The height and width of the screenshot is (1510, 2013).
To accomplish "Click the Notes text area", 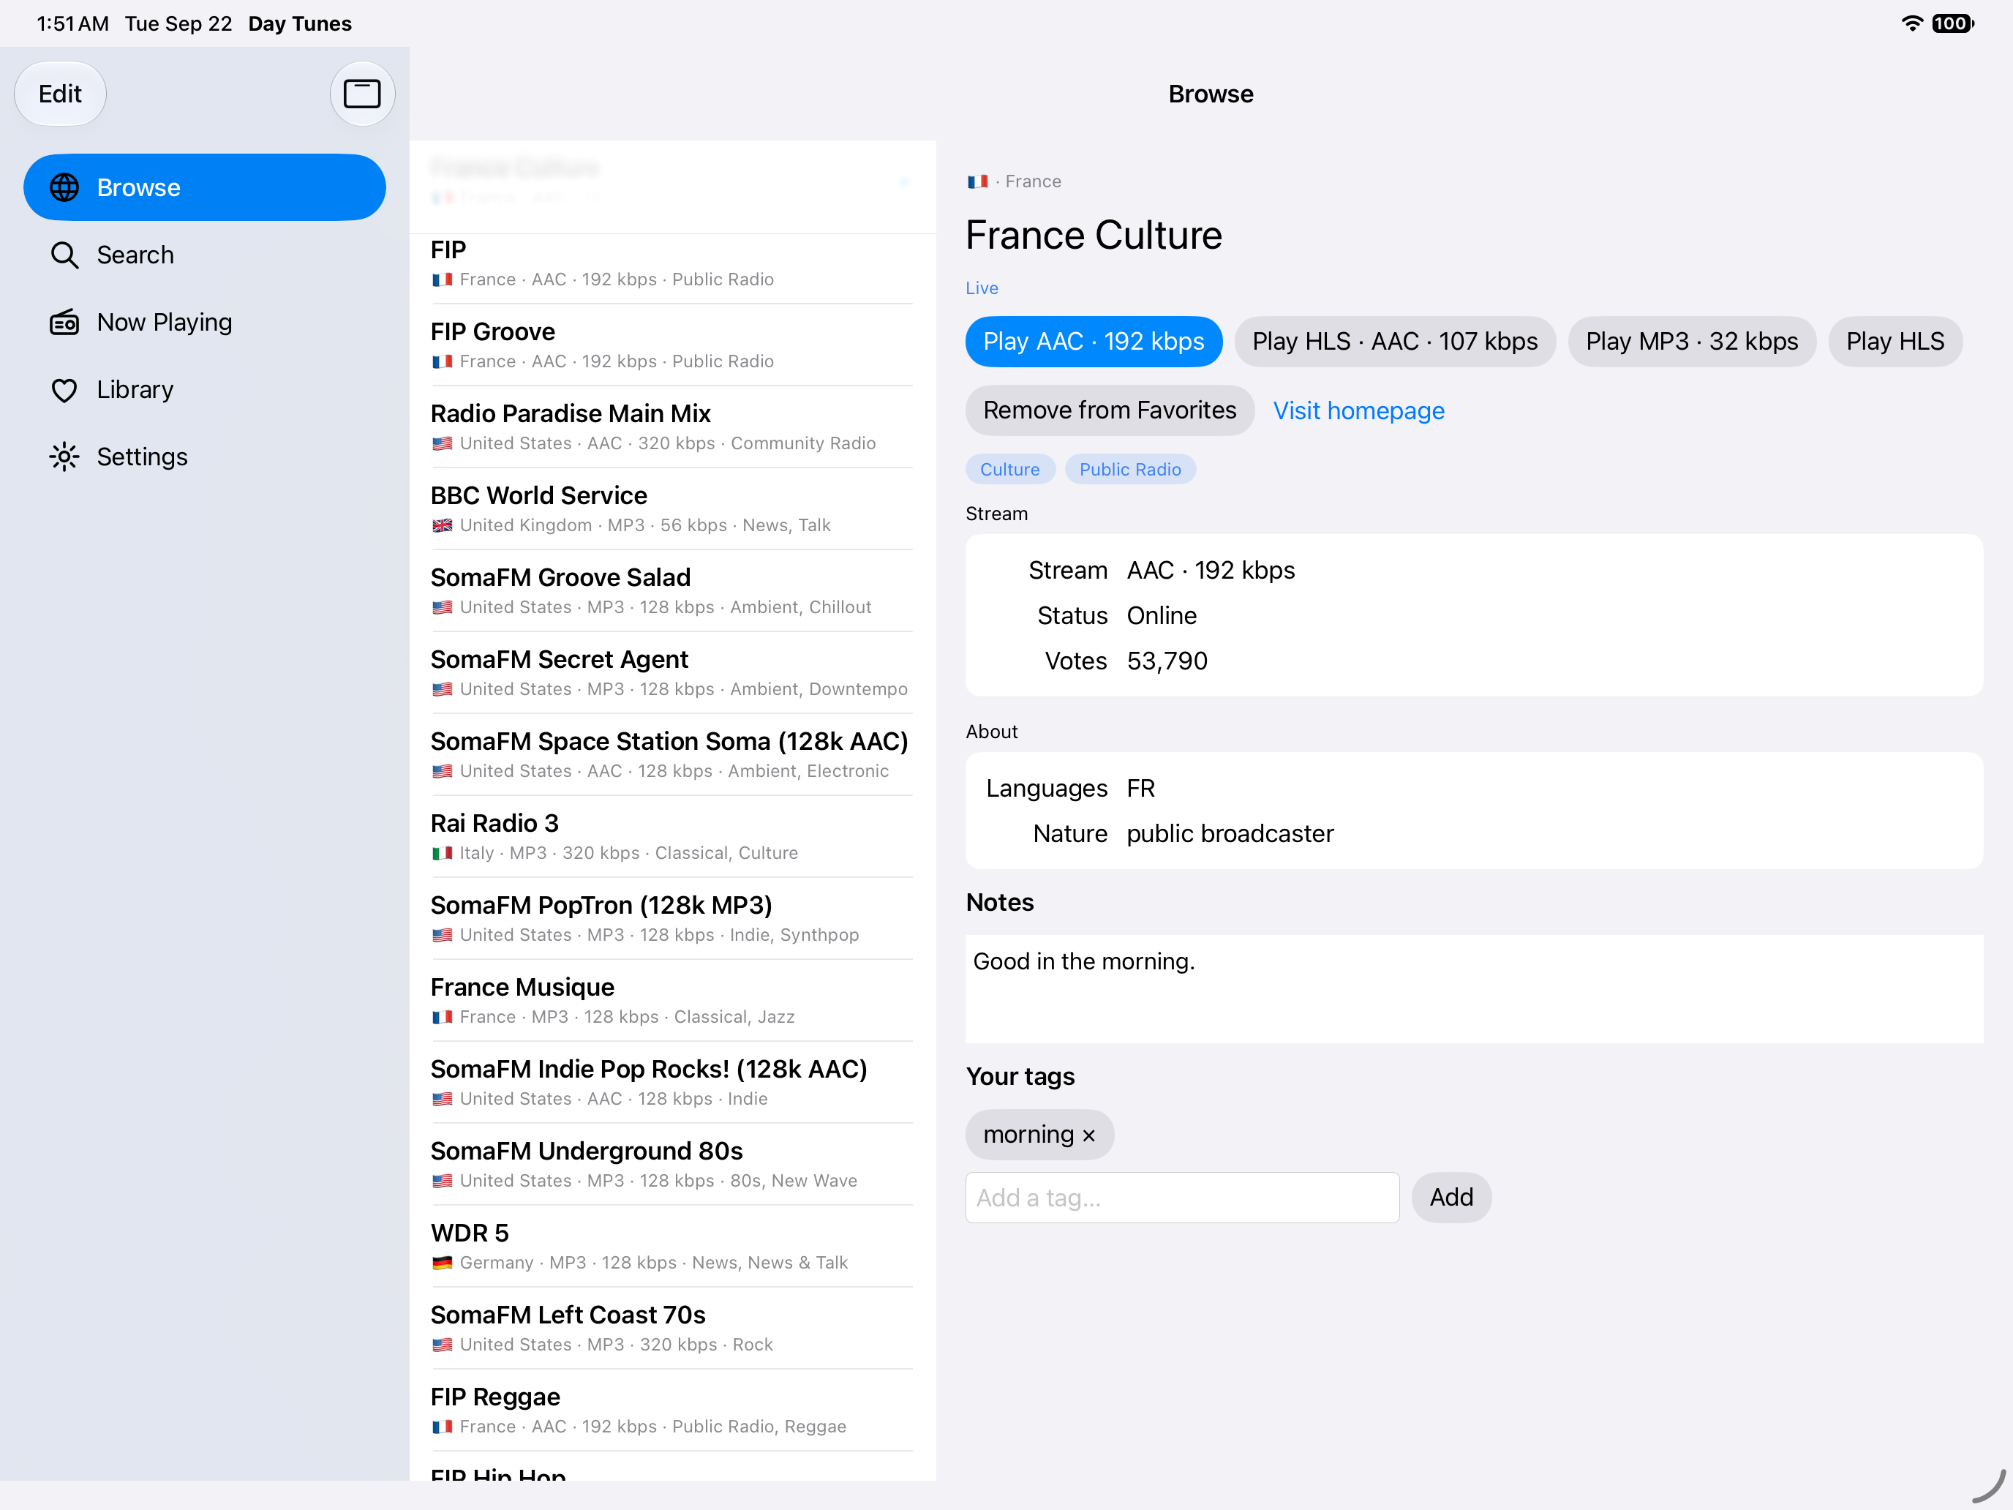I will [x=1473, y=988].
